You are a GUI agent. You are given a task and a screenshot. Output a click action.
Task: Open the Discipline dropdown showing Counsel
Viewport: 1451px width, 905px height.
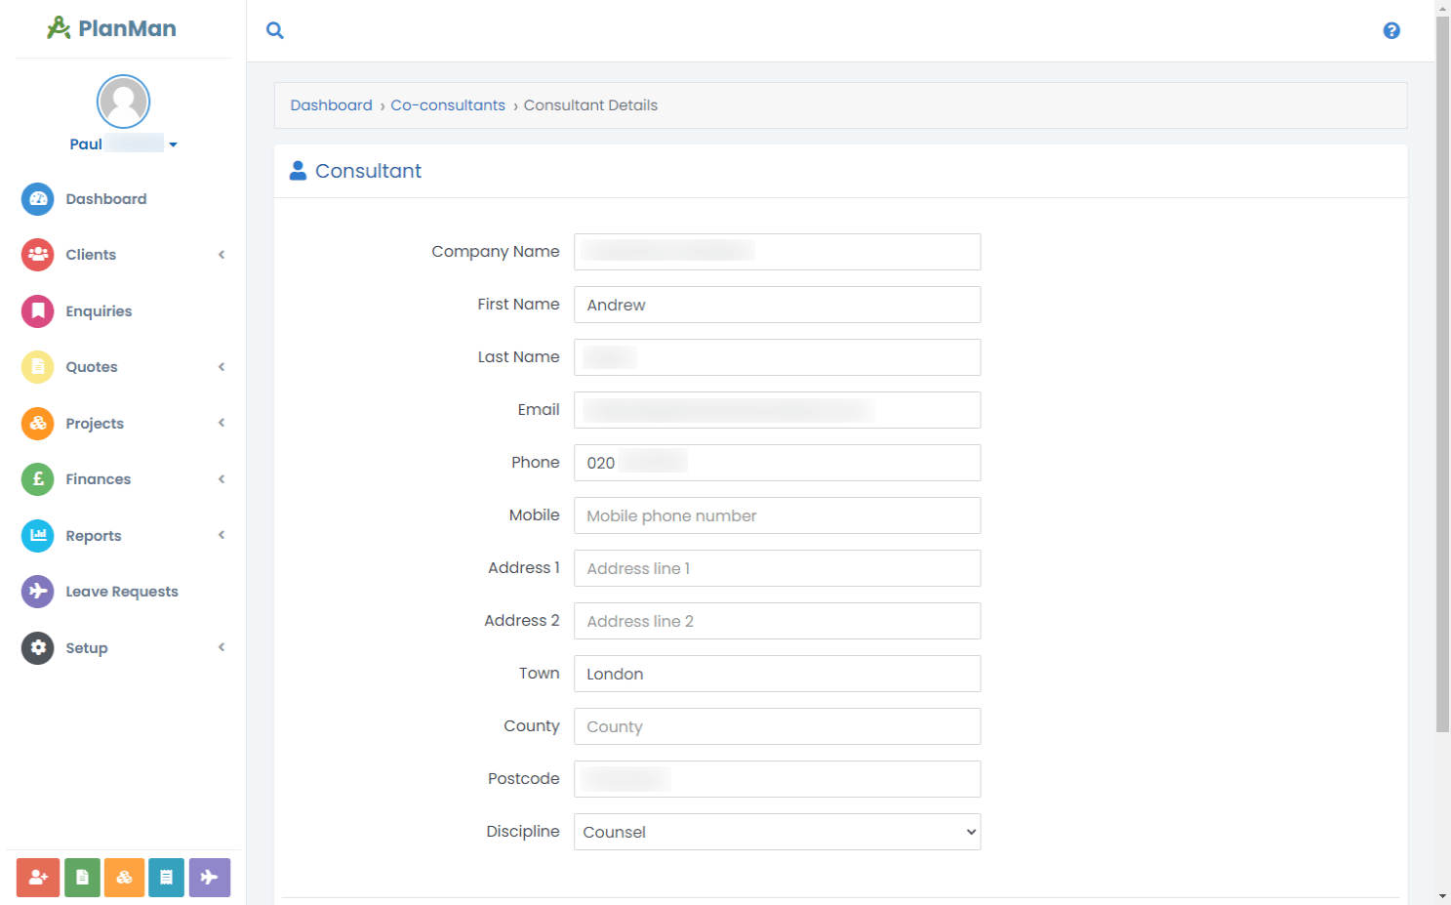click(x=777, y=832)
